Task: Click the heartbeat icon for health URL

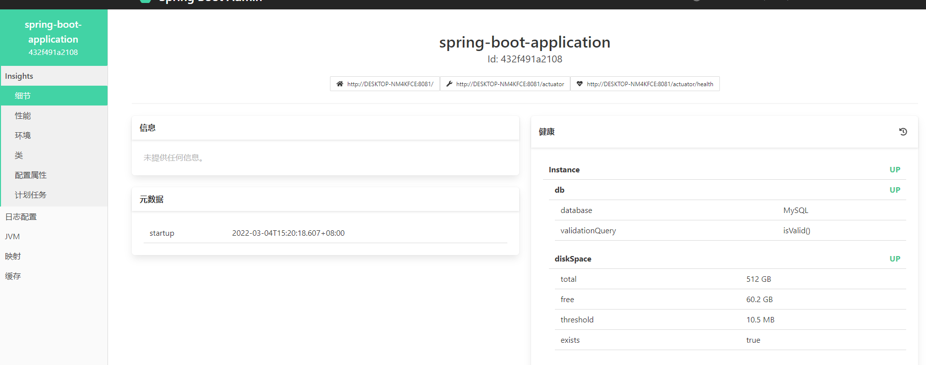Action: coord(580,84)
